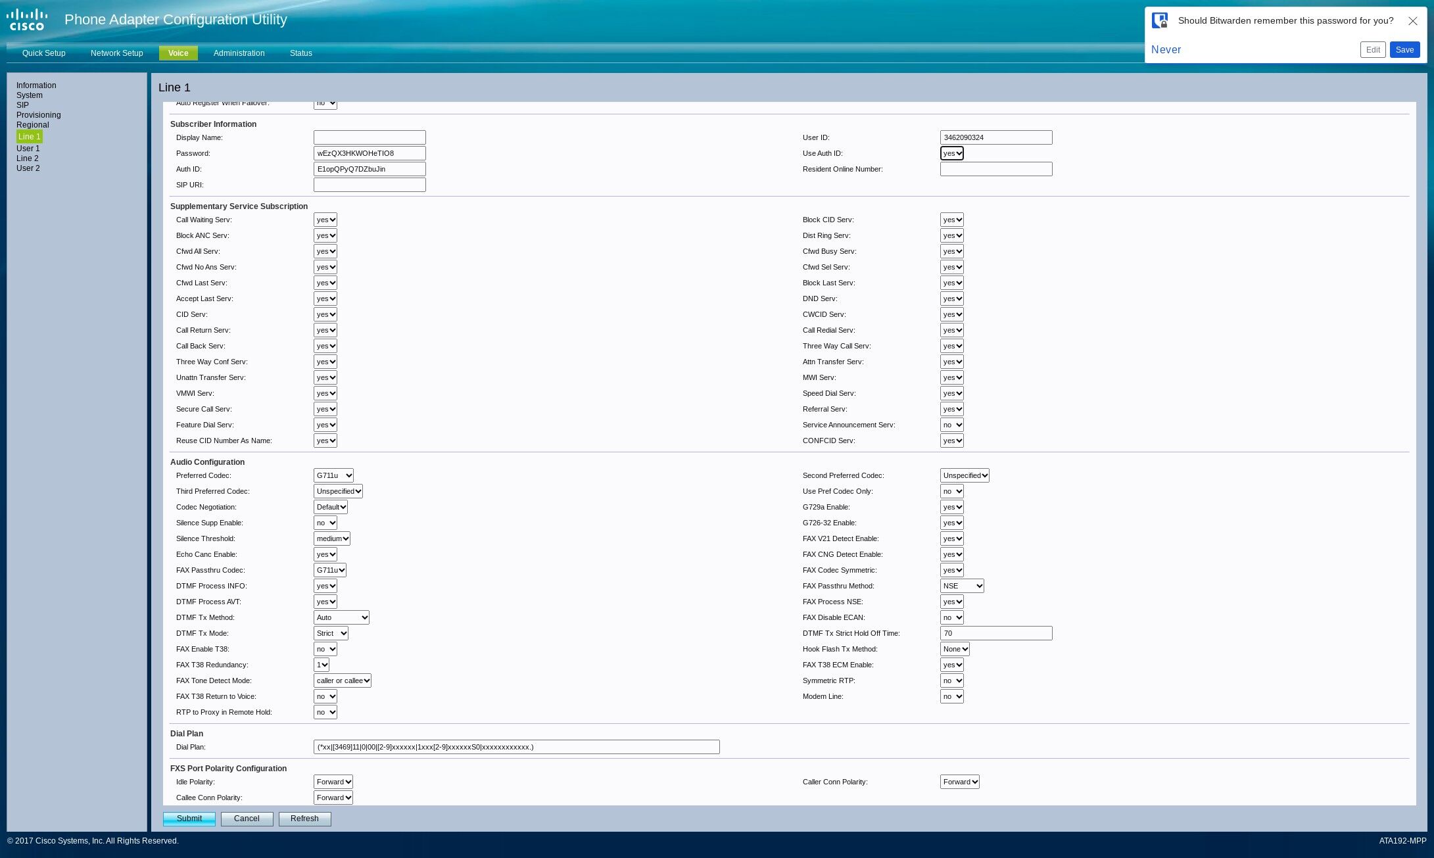This screenshot has width=1434, height=858.
Task: Open the Administration tab
Action: click(239, 53)
